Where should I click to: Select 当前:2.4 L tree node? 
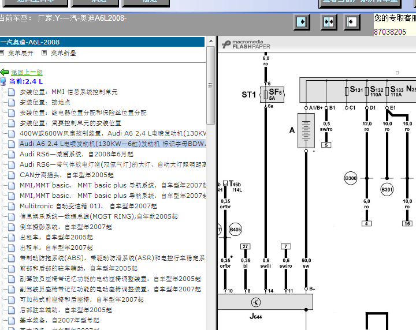coord(26,81)
